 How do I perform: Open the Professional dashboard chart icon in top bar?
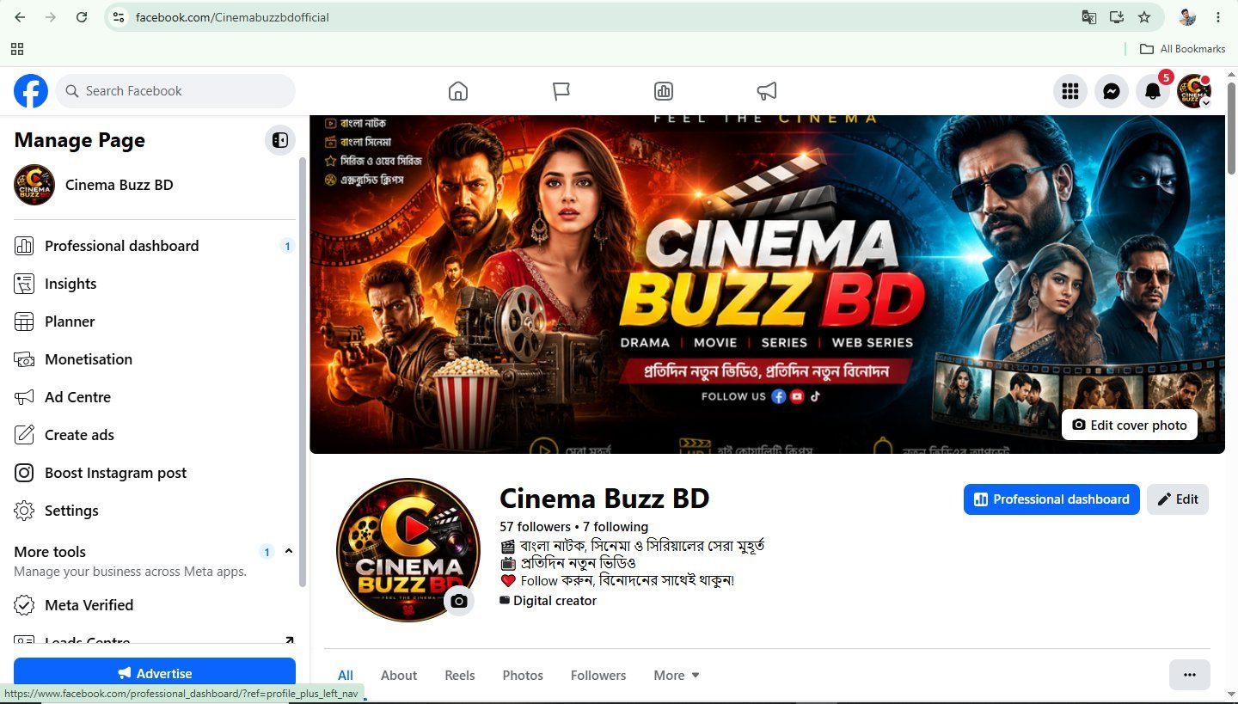coord(664,91)
